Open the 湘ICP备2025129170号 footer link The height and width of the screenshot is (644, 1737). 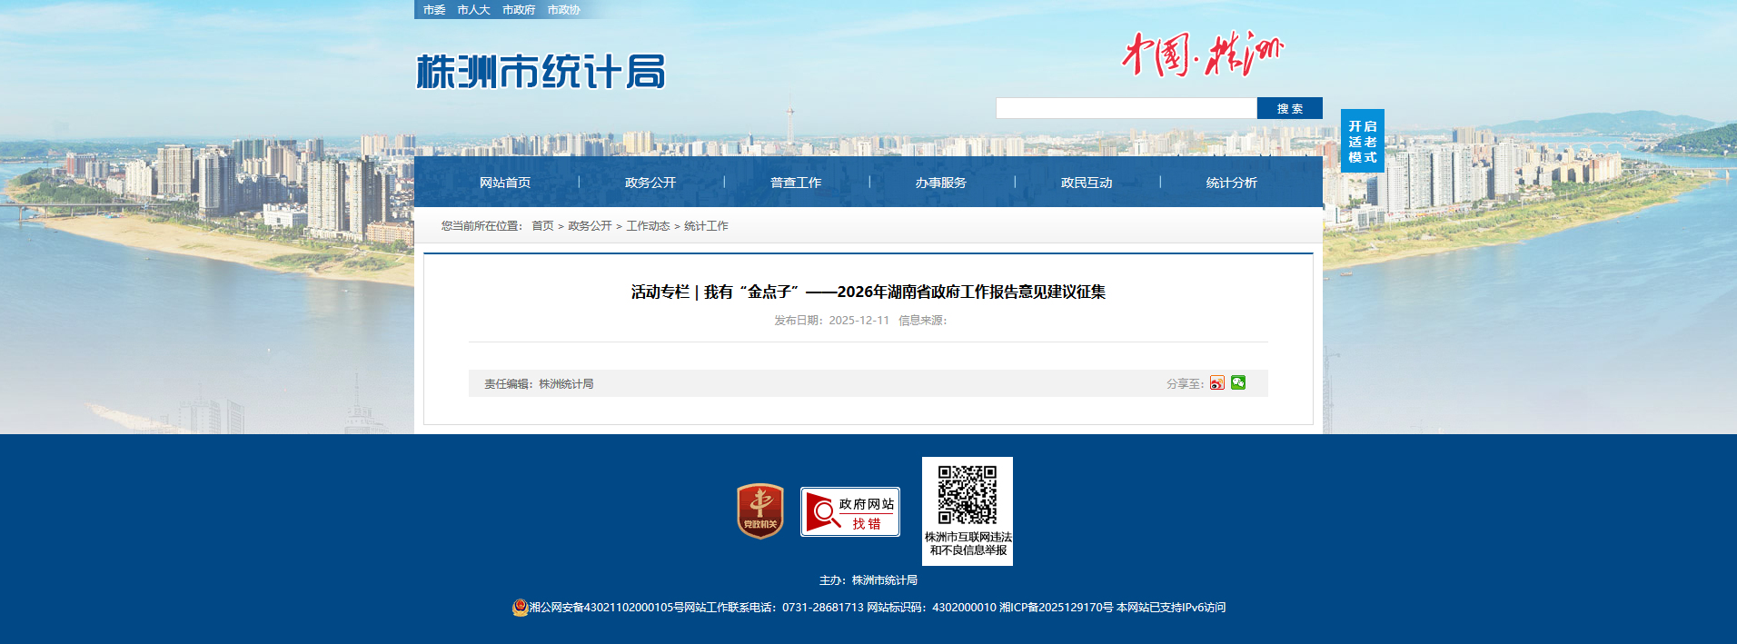1056,608
